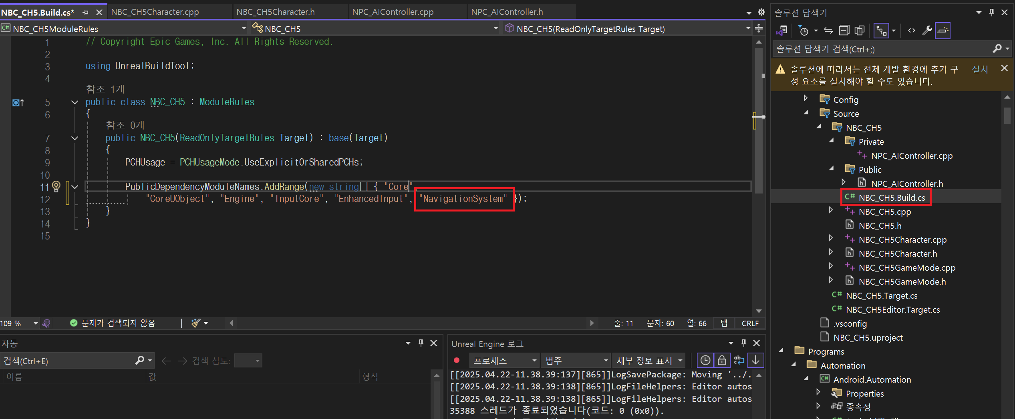This screenshot has height=419, width=1015.
Task: Open NBC_CH5.Target.cs in the tree
Action: (x=881, y=295)
